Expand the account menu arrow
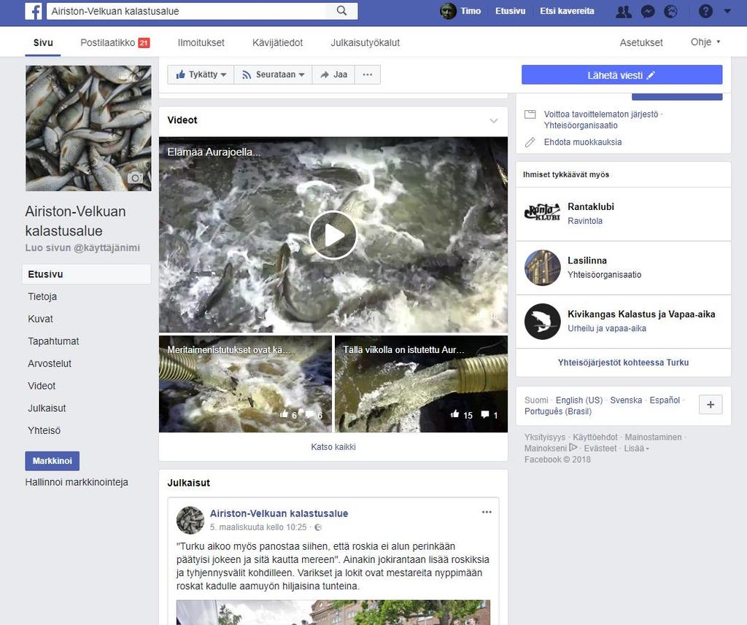 click(727, 11)
